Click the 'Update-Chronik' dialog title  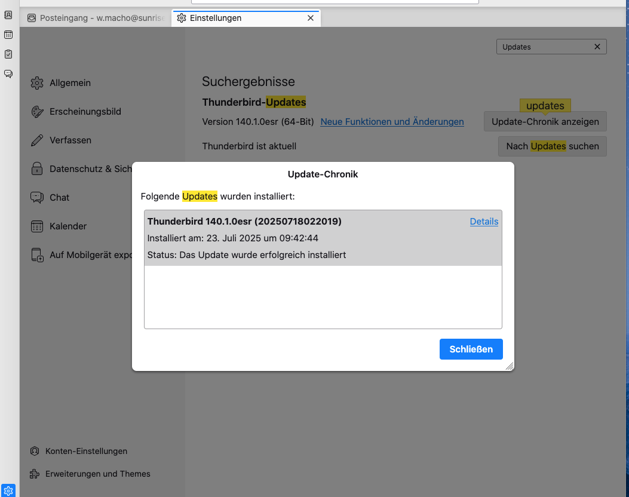(x=323, y=174)
